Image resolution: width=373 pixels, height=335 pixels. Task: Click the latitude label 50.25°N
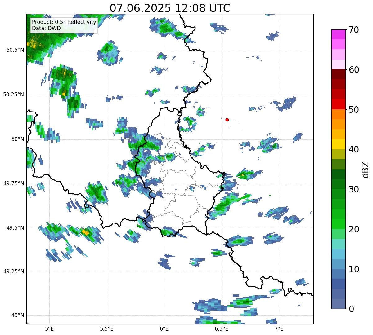[13, 95]
